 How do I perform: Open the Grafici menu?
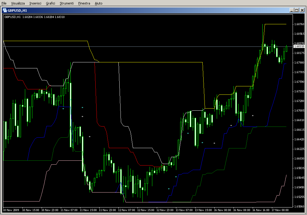(50, 3)
